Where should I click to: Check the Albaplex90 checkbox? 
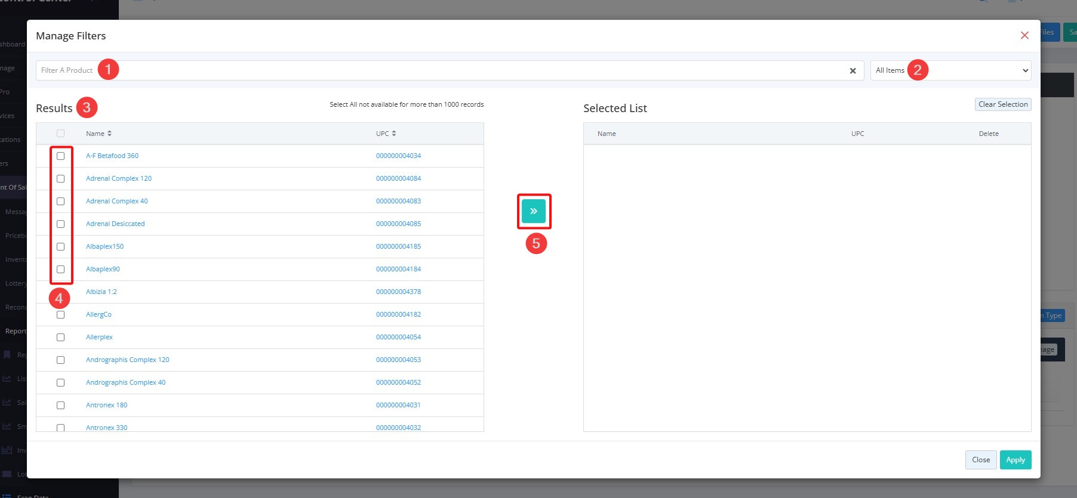60,270
